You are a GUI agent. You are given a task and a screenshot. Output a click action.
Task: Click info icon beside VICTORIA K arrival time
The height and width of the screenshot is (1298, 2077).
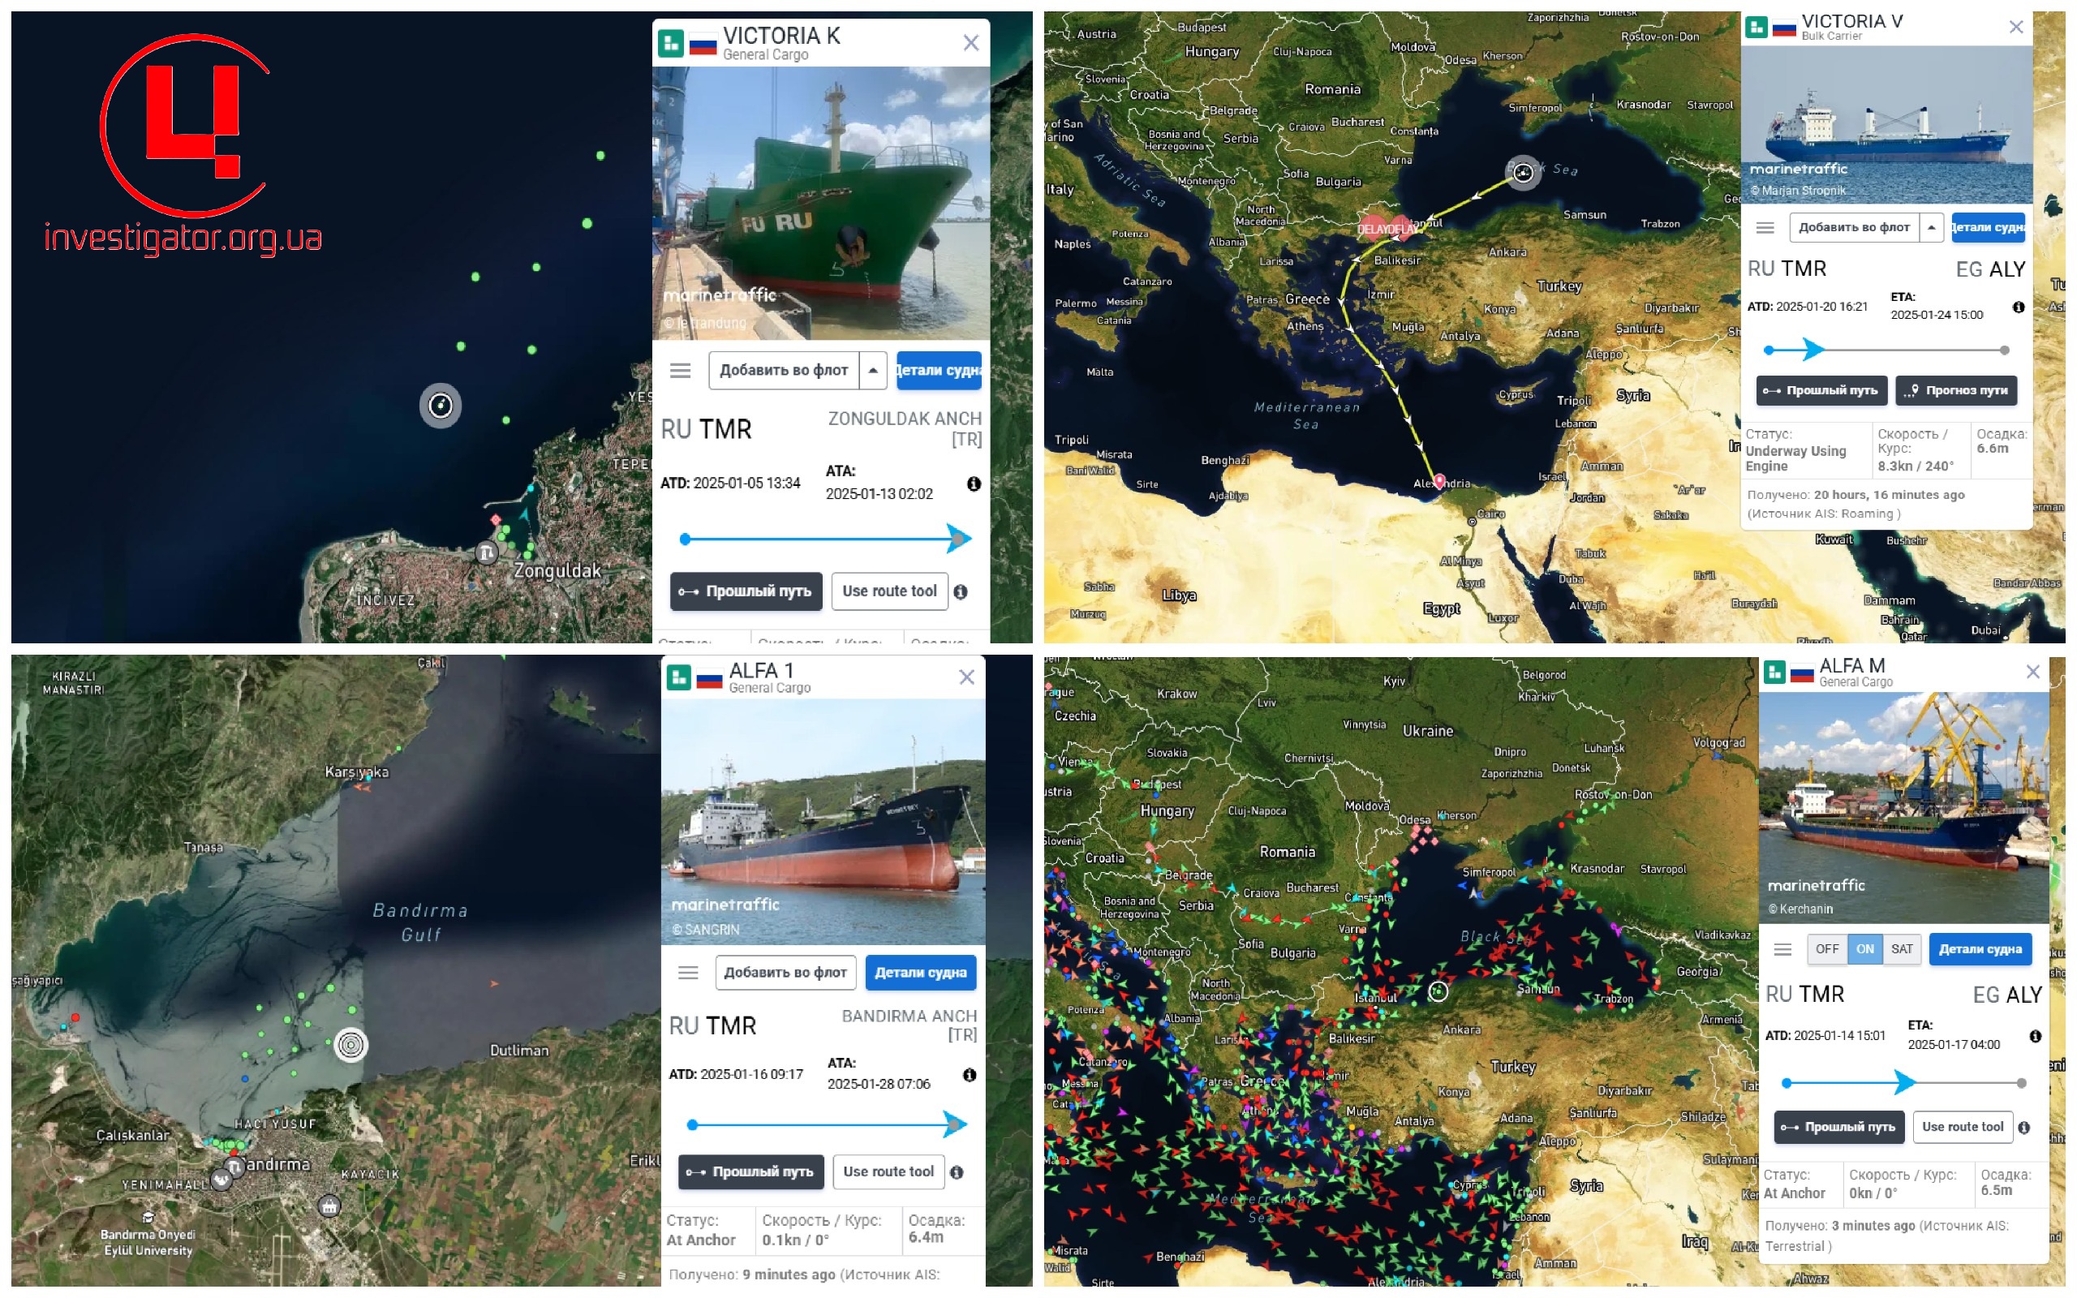click(x=974, y=484)
